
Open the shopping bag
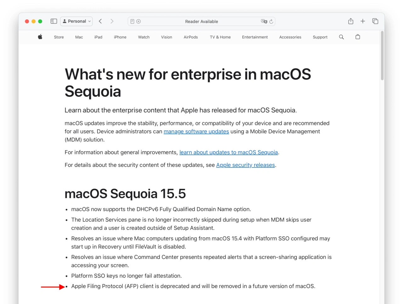(x=358, y=37)
